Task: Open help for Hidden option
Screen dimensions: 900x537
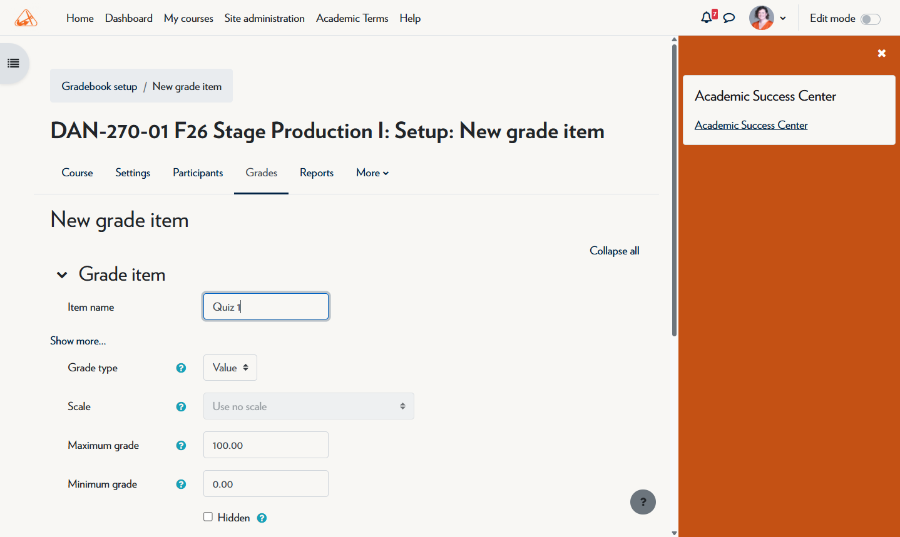Action: coord(262,518)
